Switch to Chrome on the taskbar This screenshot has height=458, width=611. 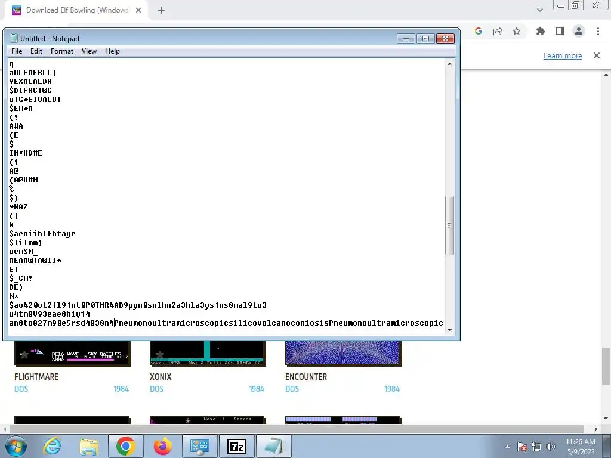pyautogui.click(x=125, y=446)
